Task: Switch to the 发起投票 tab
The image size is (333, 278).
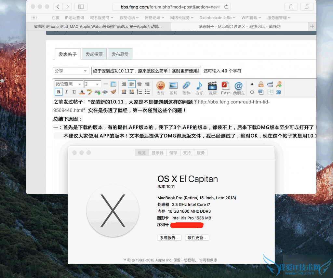Action: click(94, 54)
